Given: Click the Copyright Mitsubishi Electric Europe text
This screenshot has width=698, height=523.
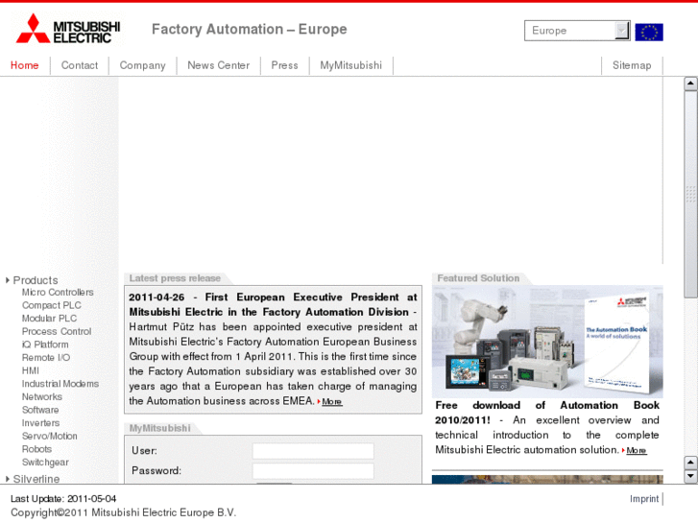Looking at the screenshot, I should (x=123, y=512).
